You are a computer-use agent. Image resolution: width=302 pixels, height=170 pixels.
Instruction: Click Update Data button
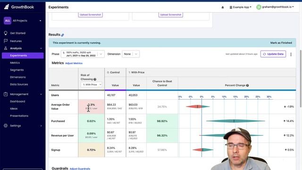(x=273, y=54)
